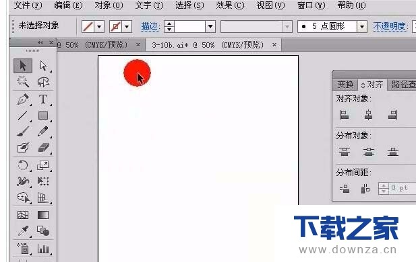Open the fill color dropdown arrow
Viewport: 416px width, 262px height.
(99, 27)
